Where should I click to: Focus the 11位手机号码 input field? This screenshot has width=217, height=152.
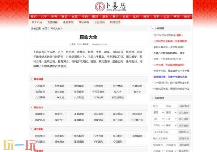click(165, 132)
